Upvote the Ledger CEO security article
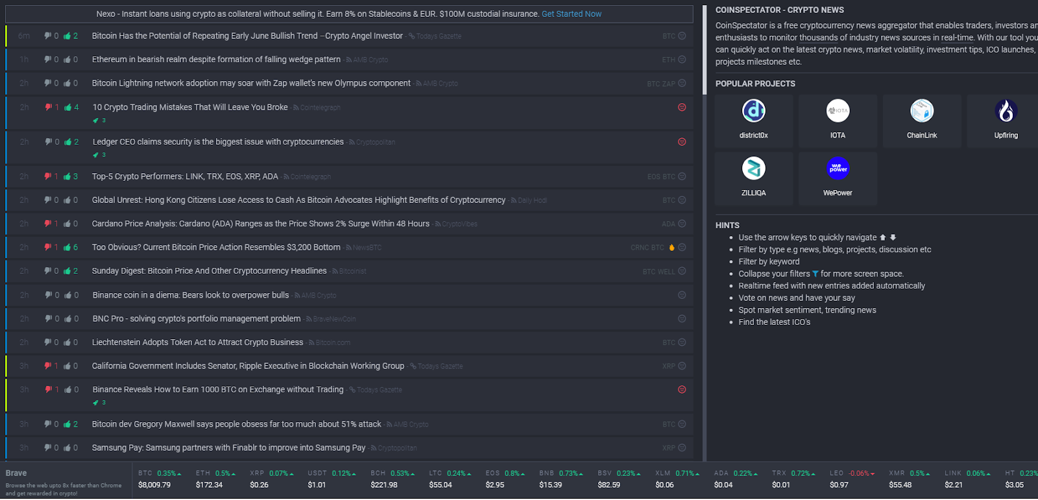 pyautogui.click(x=68, y=142)
